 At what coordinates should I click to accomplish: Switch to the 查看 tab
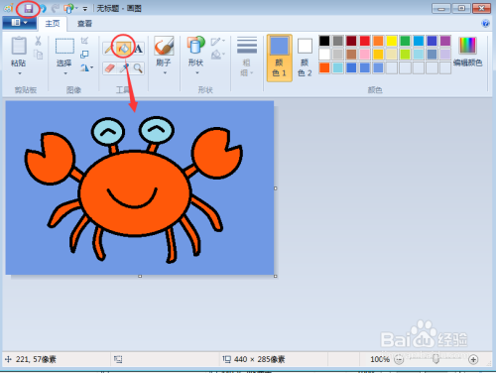(x=84, y=24)
